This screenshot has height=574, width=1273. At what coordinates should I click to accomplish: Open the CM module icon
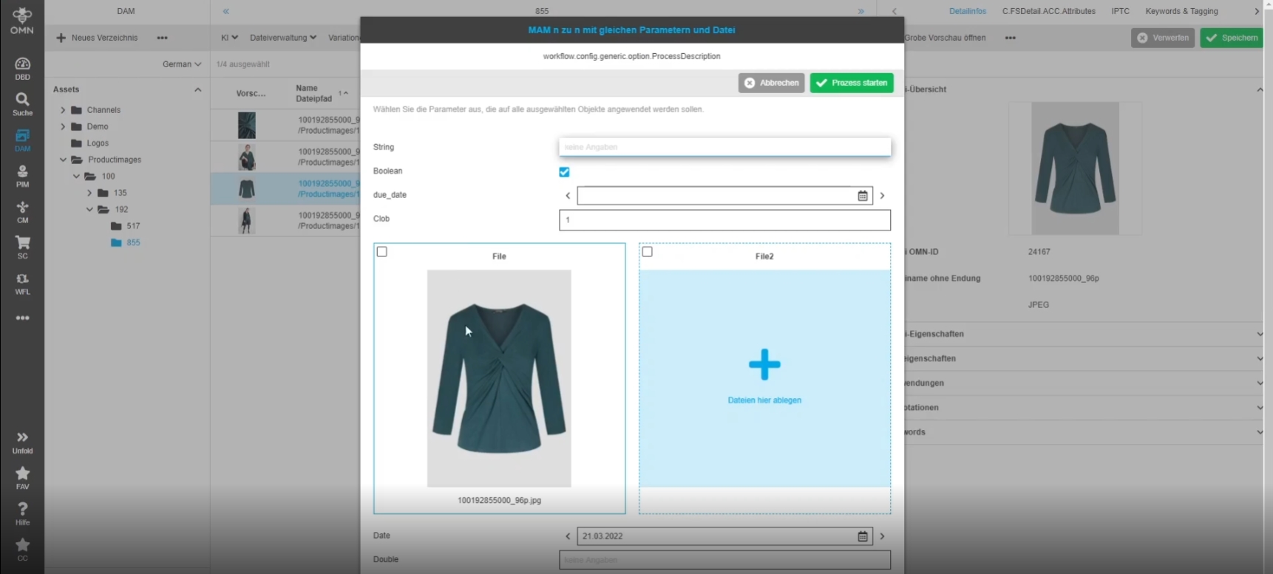22,212
